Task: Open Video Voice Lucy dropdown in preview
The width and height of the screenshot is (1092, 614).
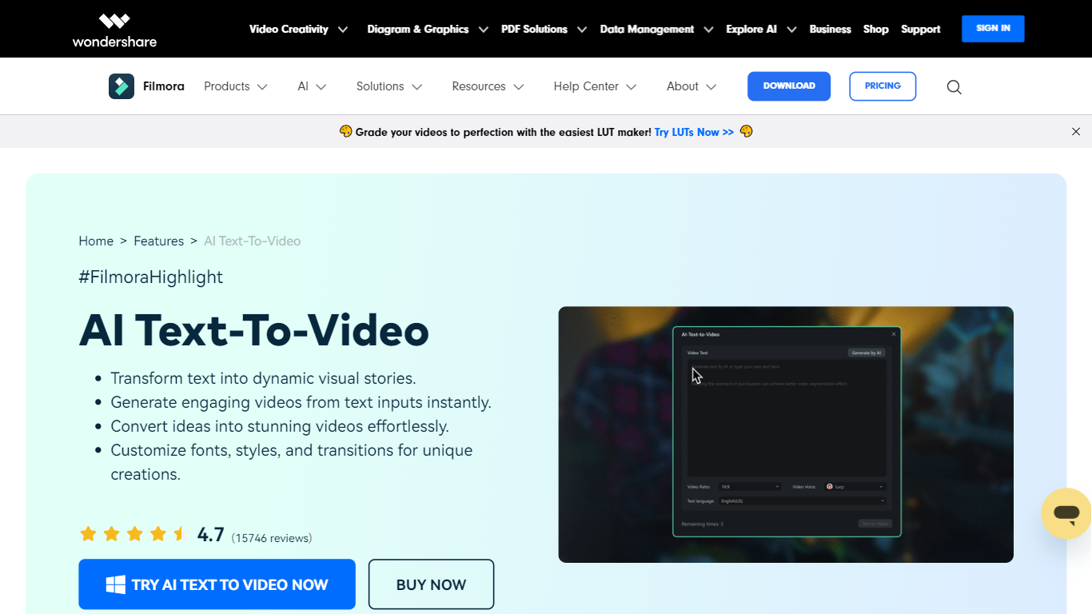Action: click(x=855, y=486)
